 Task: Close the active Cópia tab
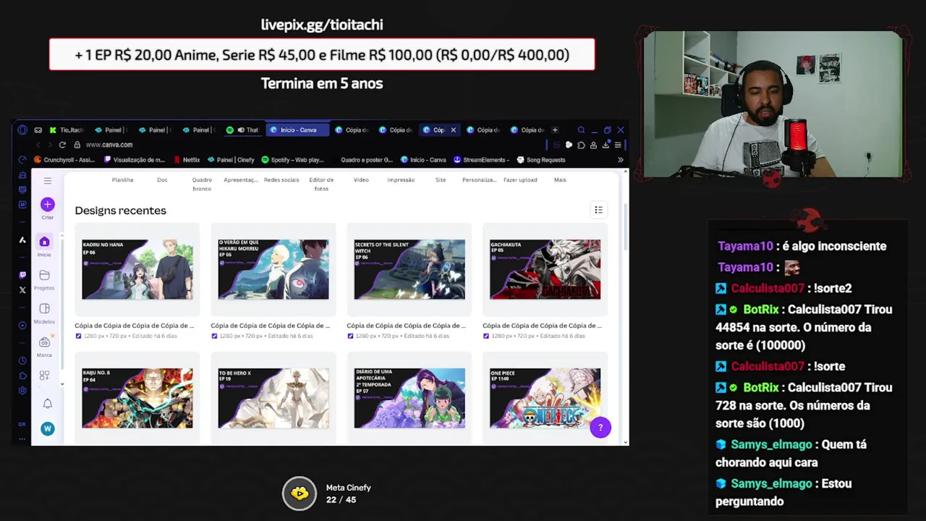(x=454, y=130)
